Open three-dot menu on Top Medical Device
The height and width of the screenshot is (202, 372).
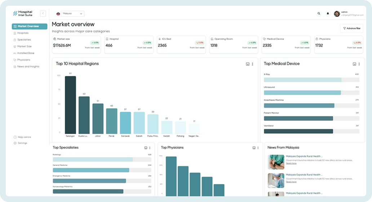pos(359,64)
